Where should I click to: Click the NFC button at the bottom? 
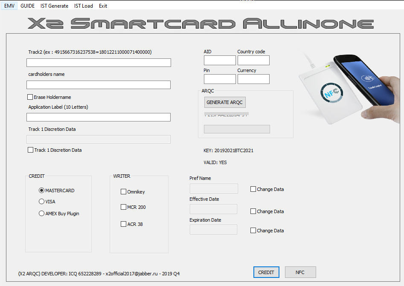(300, 272)
